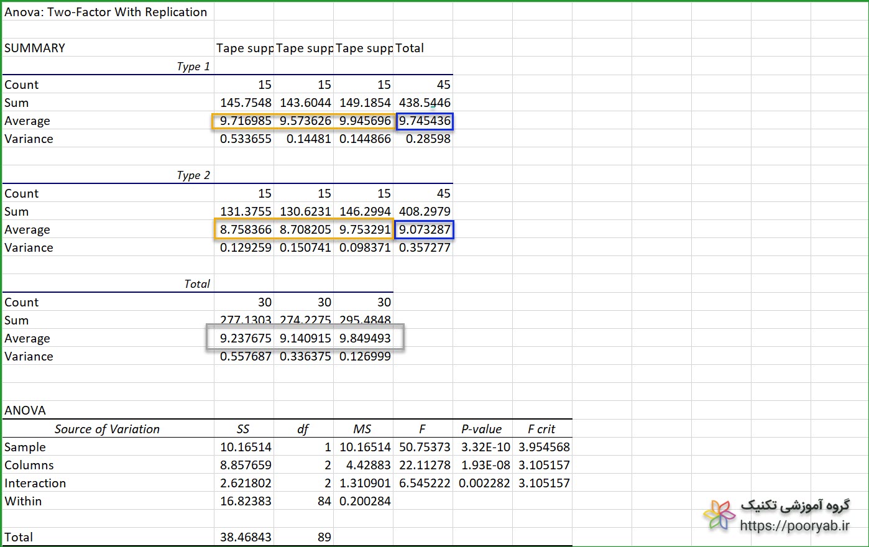Open the https://pooryab.ir link
This screenshot has height=547, width=869.
(794, 526)
